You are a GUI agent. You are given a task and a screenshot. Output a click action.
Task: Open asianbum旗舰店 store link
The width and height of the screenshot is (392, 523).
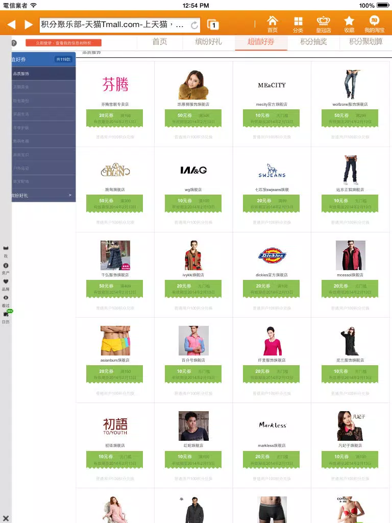115,360
